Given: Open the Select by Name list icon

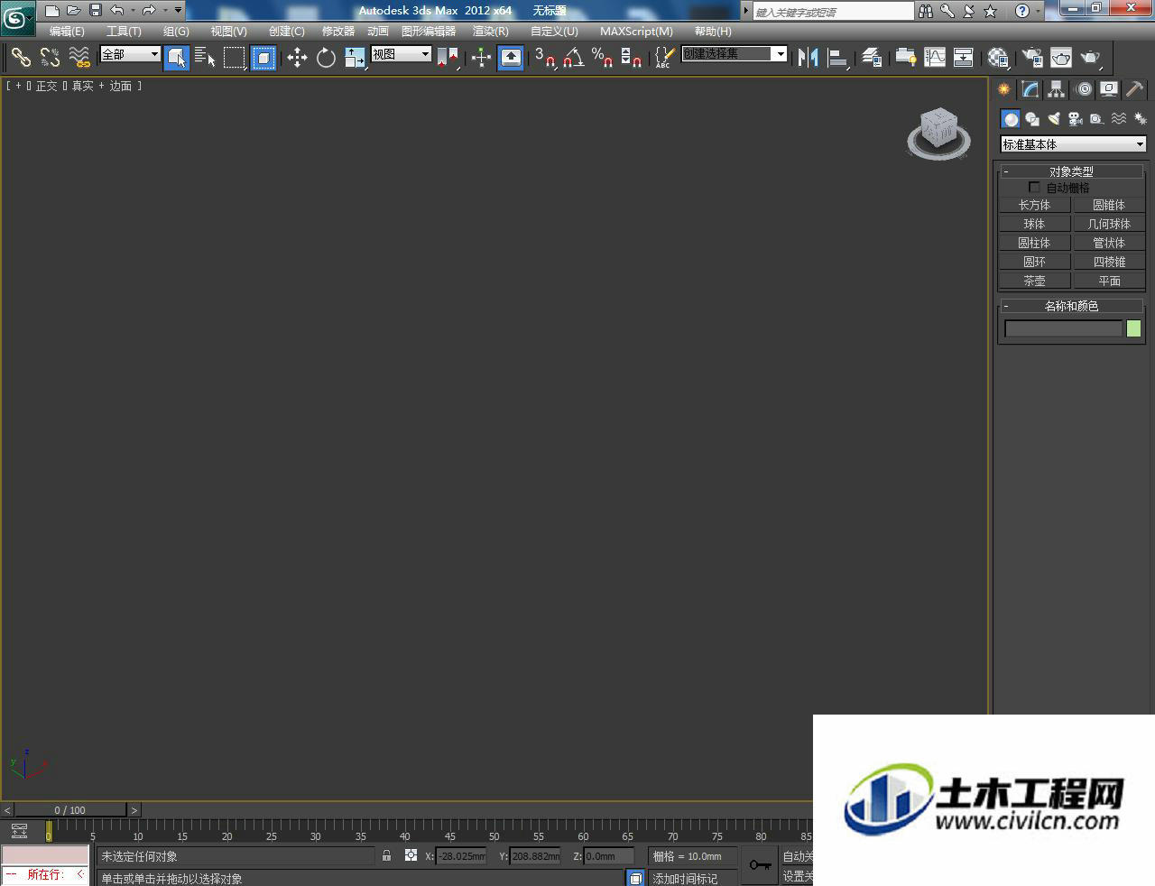Looking at the screenshot, I should coord(205,58).
